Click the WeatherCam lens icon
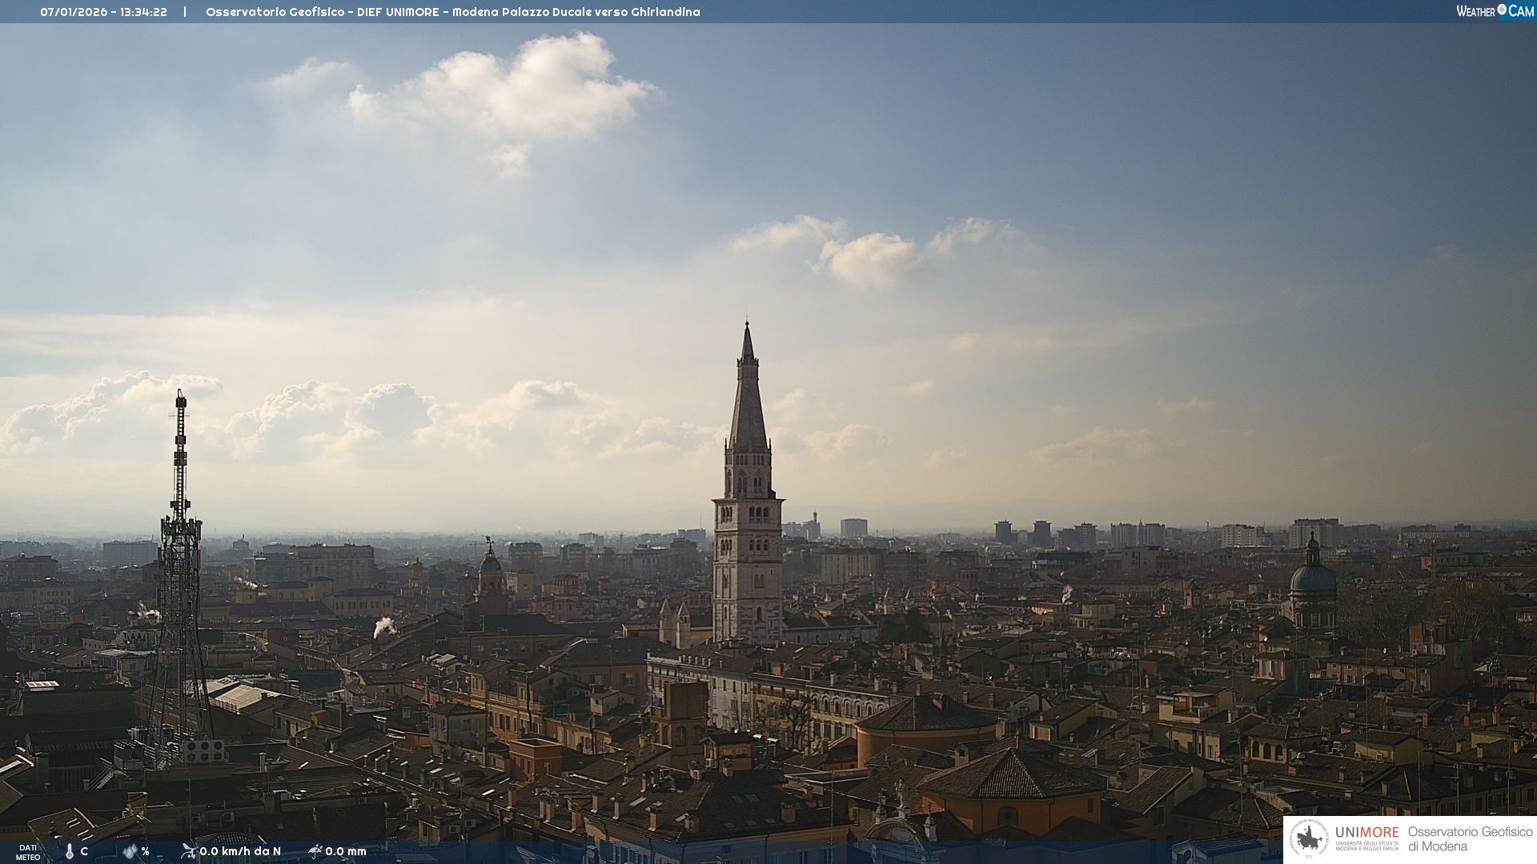Screen dimensions: 1537x864 (x=1502, y=10)
